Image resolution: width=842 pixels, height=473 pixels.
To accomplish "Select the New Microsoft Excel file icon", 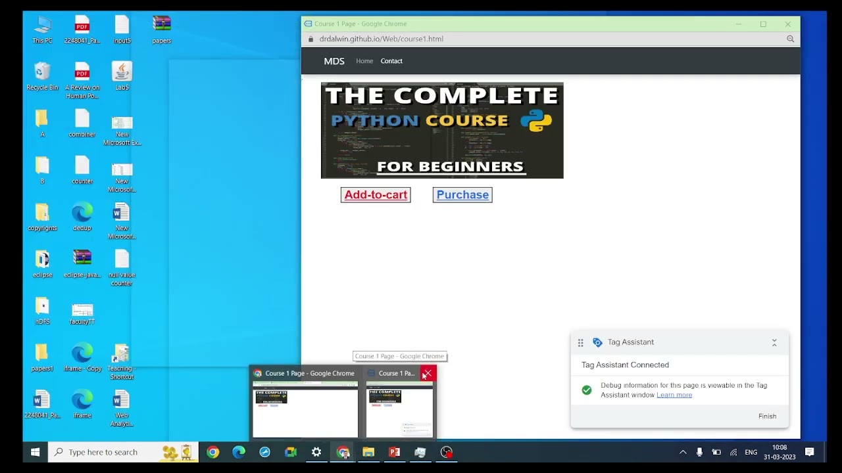I will click(122, 131).
